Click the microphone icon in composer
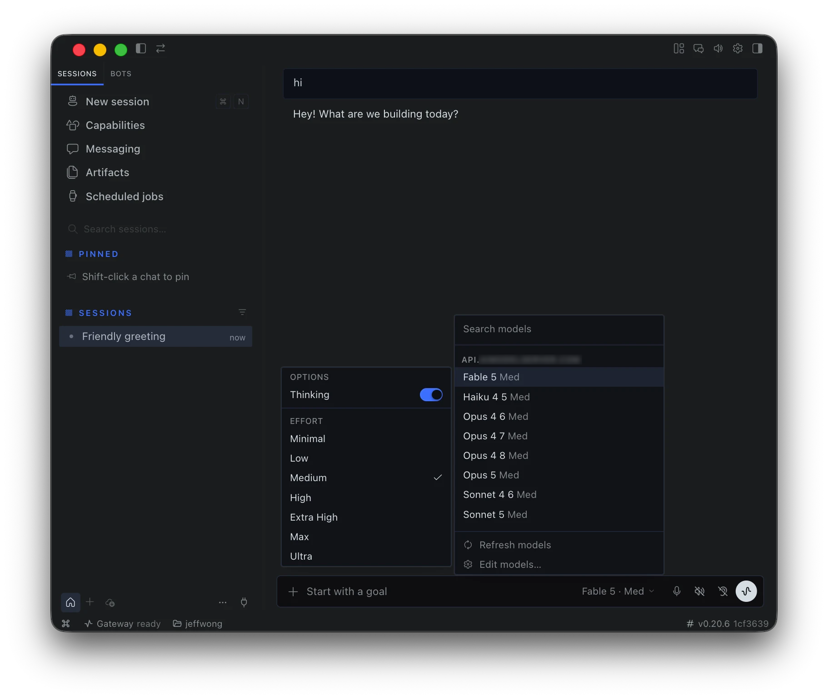 pos(677,591)
